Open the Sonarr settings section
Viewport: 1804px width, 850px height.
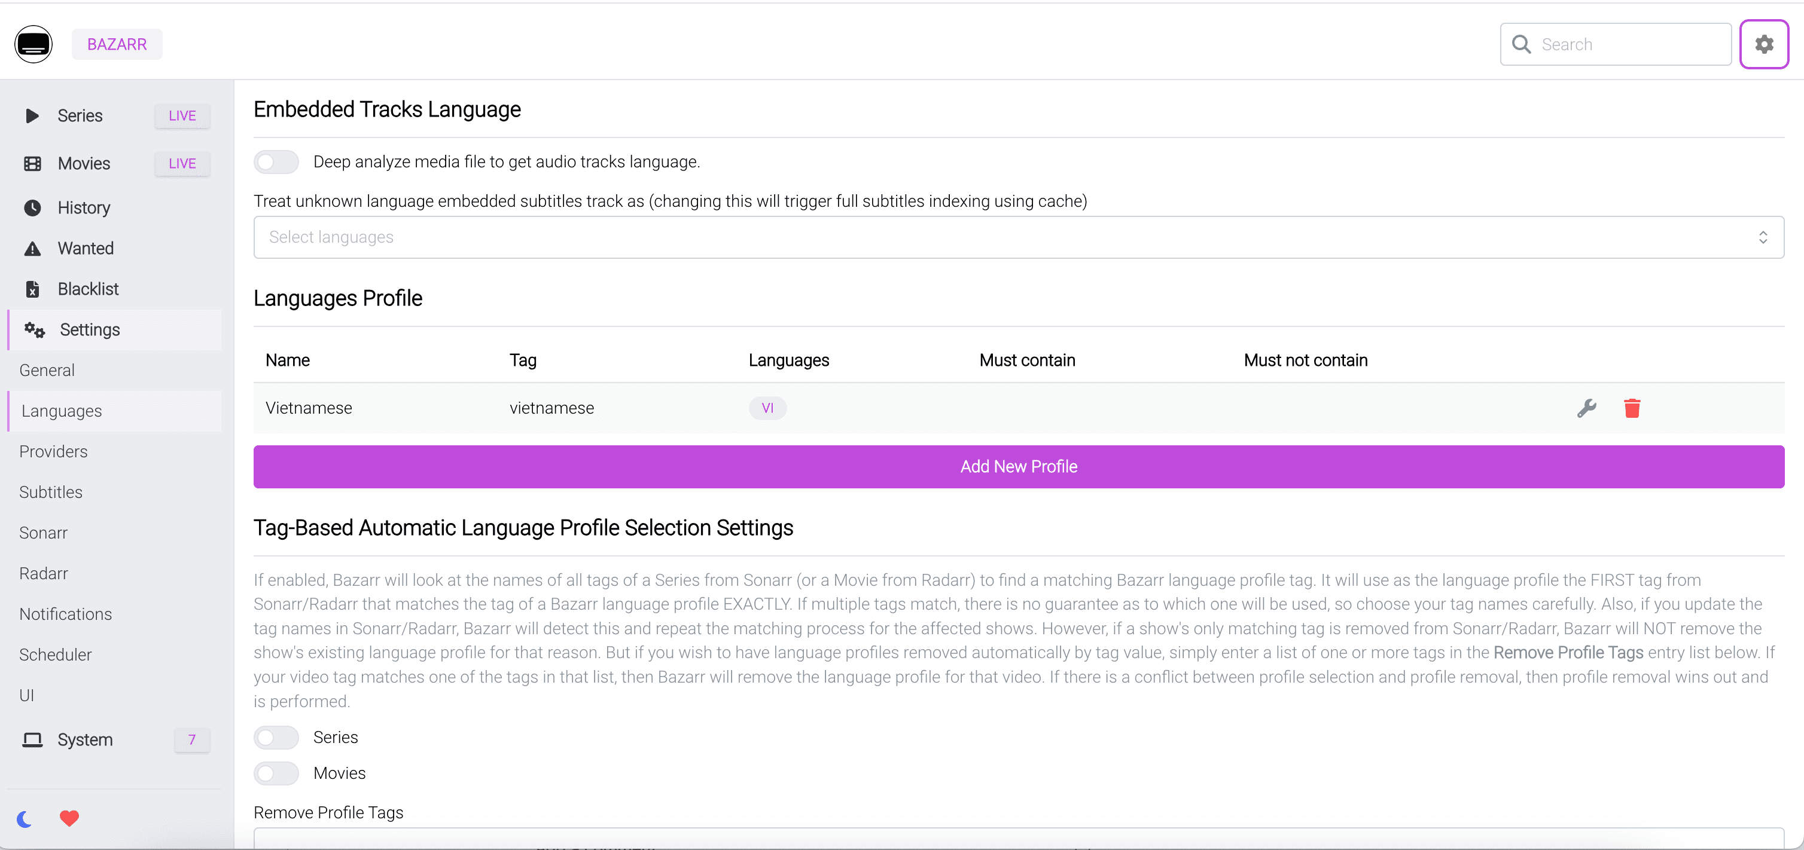[44, 533]
